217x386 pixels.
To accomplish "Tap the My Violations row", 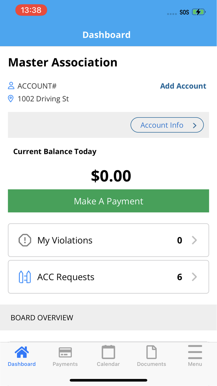I will (x=108, y=240).
